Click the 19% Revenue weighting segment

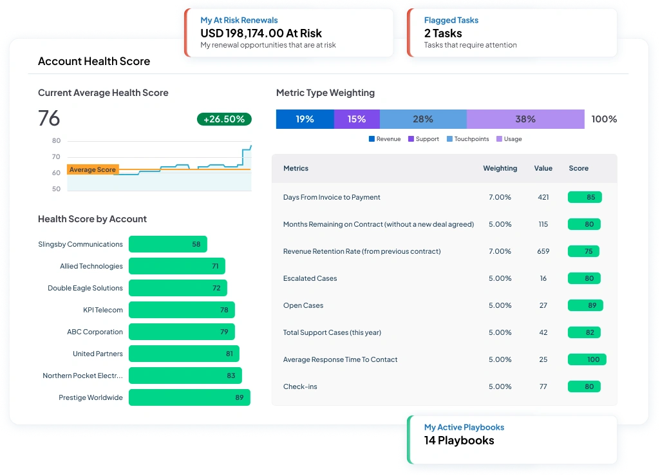click(305, 119)
